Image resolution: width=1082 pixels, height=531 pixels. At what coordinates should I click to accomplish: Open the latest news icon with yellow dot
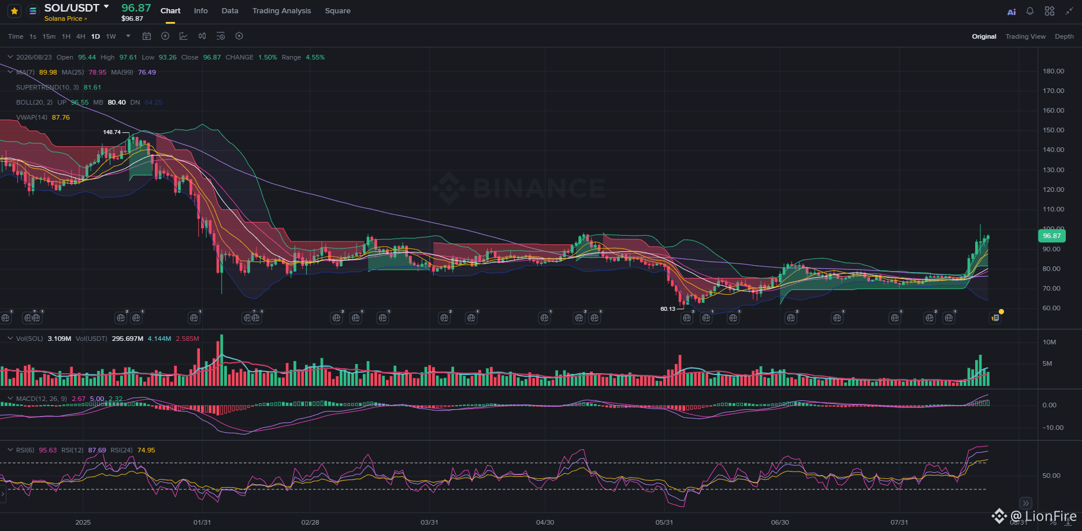[995, 318]
